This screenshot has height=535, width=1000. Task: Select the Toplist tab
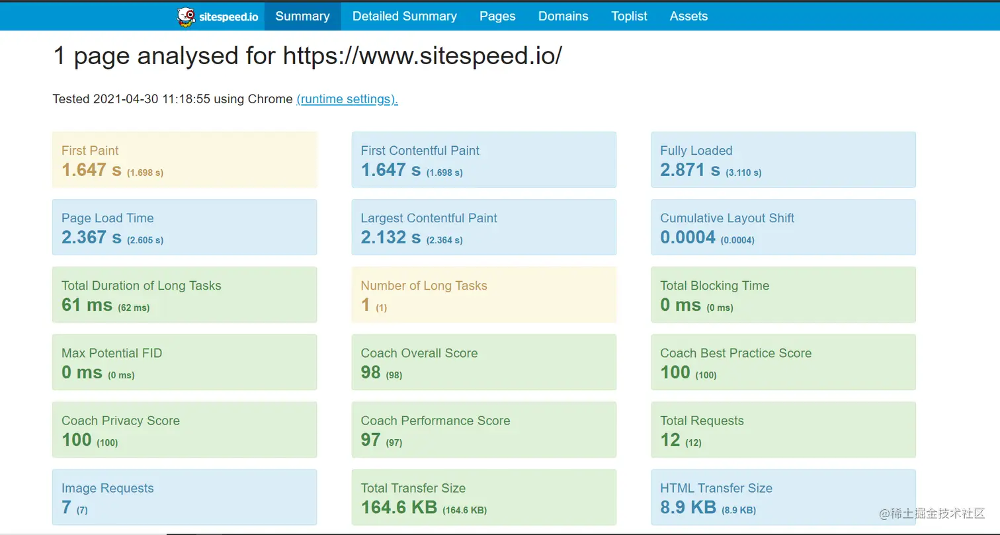coord(629,17)
